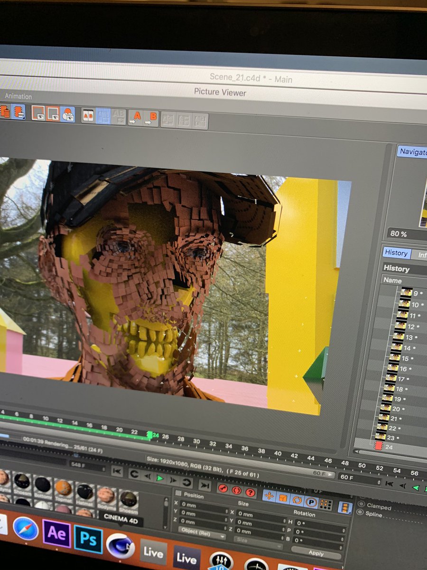Click the orange material ball swatch
This screenshot has height=570, width=427.
click(63, 486)
